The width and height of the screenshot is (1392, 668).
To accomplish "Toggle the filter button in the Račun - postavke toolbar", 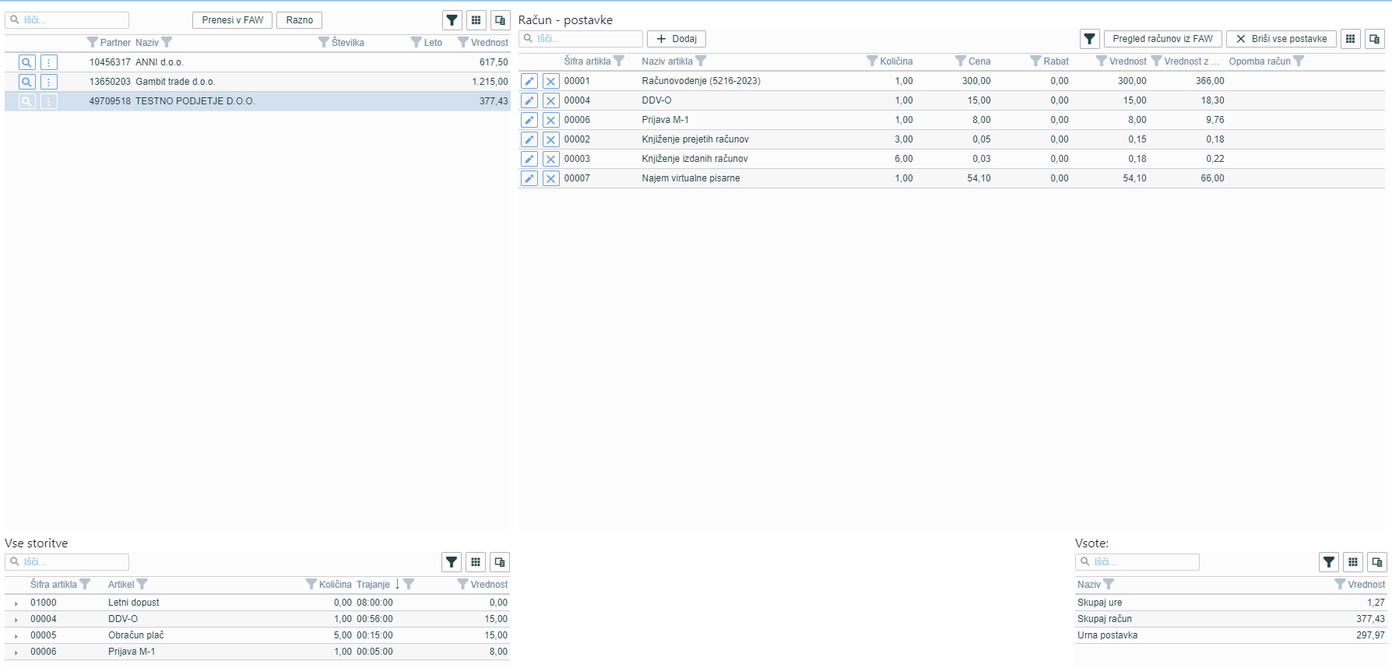I will [1090, 39].
